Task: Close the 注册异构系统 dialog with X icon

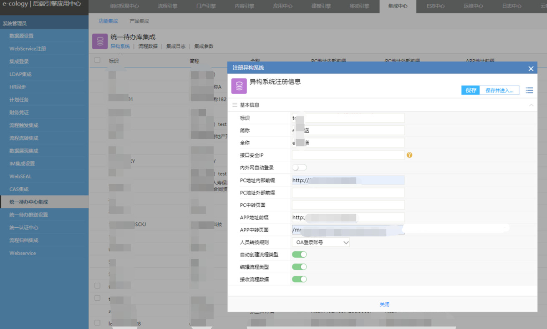Action: (531, 69)
